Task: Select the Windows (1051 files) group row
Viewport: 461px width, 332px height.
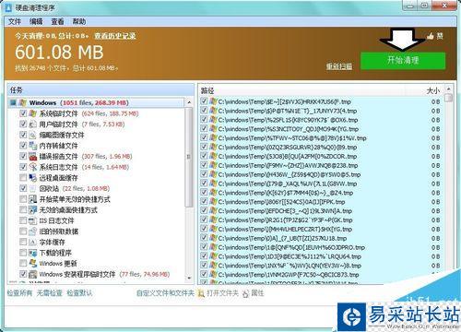Action: pyautogui.click(x=97, y=102)
